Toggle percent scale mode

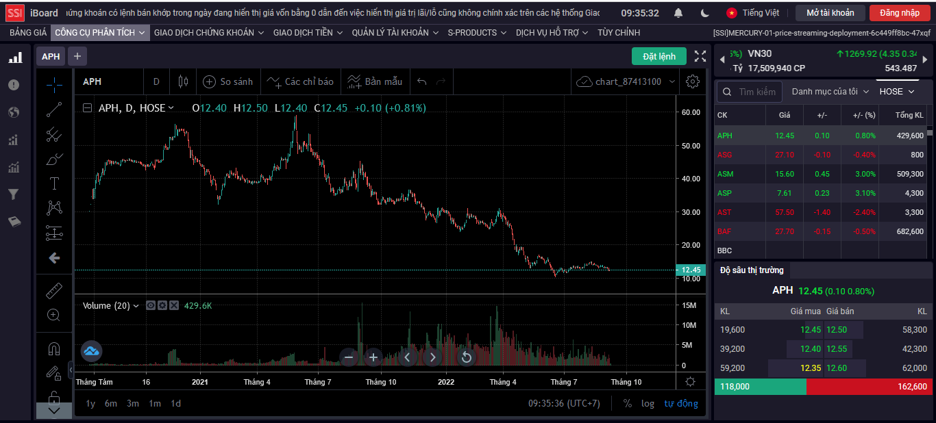point(627,403)
